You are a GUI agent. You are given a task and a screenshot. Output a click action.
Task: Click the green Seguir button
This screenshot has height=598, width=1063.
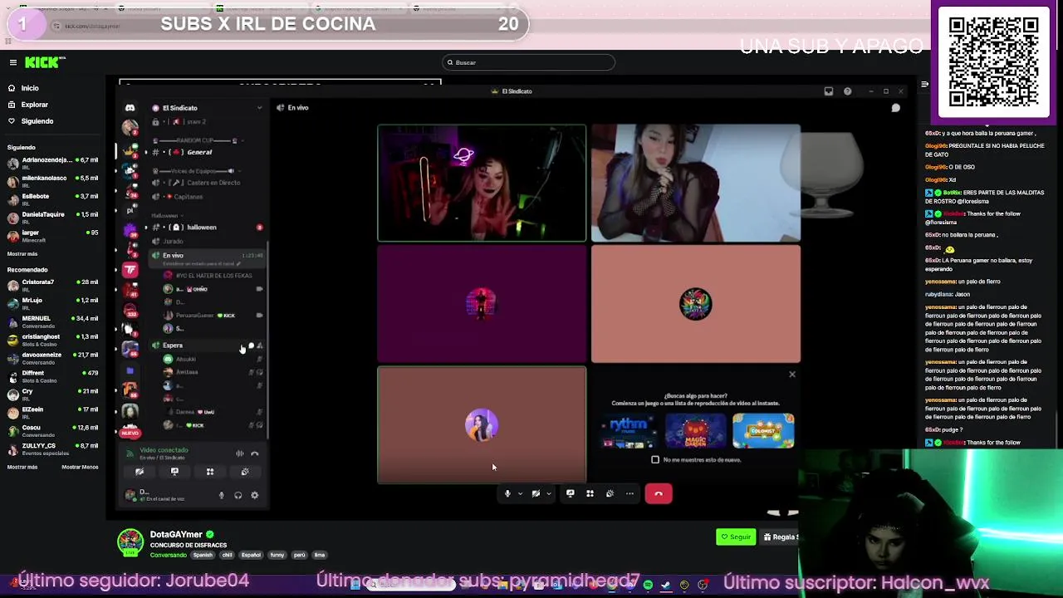click(x=736, y=537)
